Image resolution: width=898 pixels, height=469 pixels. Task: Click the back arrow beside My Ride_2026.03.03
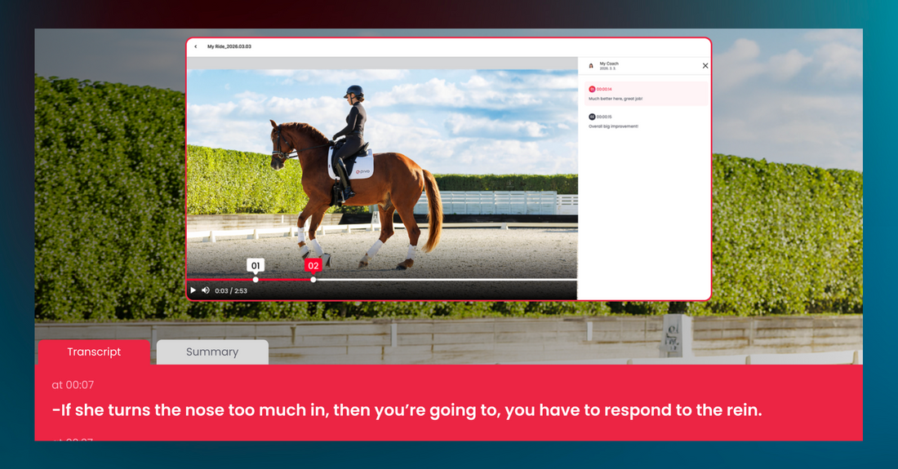196,47
